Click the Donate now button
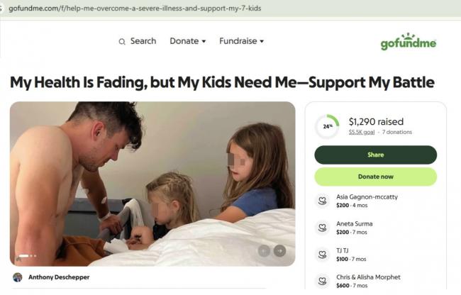 (x=375, y=177)
